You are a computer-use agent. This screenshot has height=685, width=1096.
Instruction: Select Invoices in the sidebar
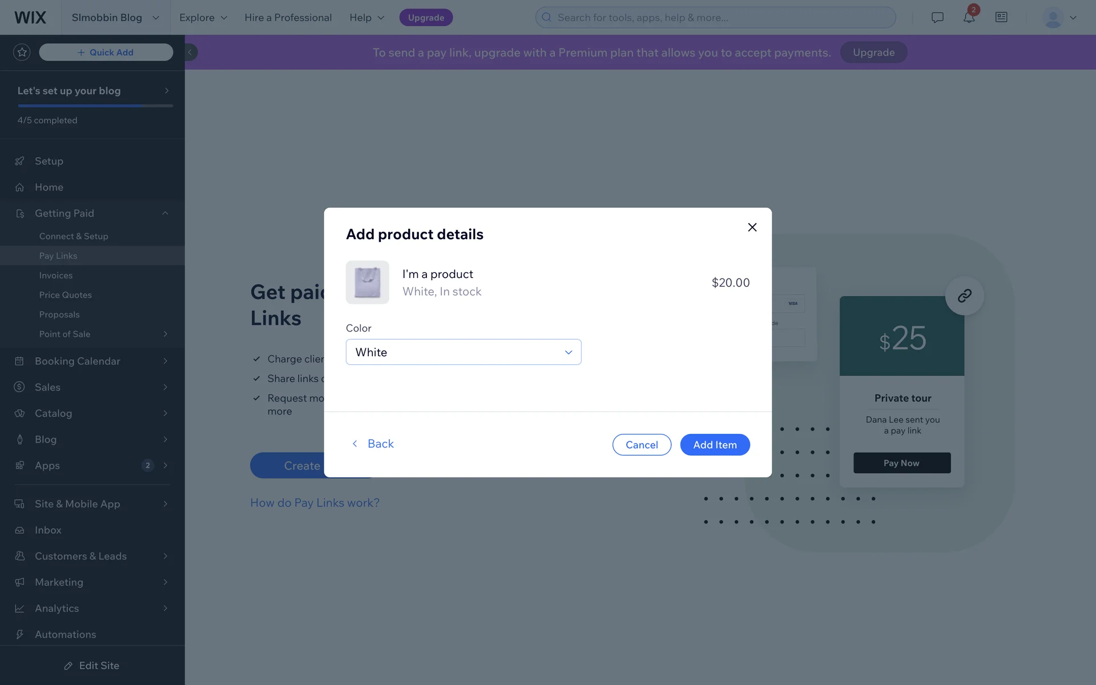pos(56,275)
